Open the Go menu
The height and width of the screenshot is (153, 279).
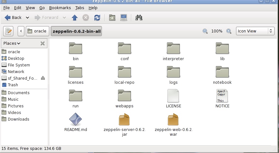[x=42, y=8]
